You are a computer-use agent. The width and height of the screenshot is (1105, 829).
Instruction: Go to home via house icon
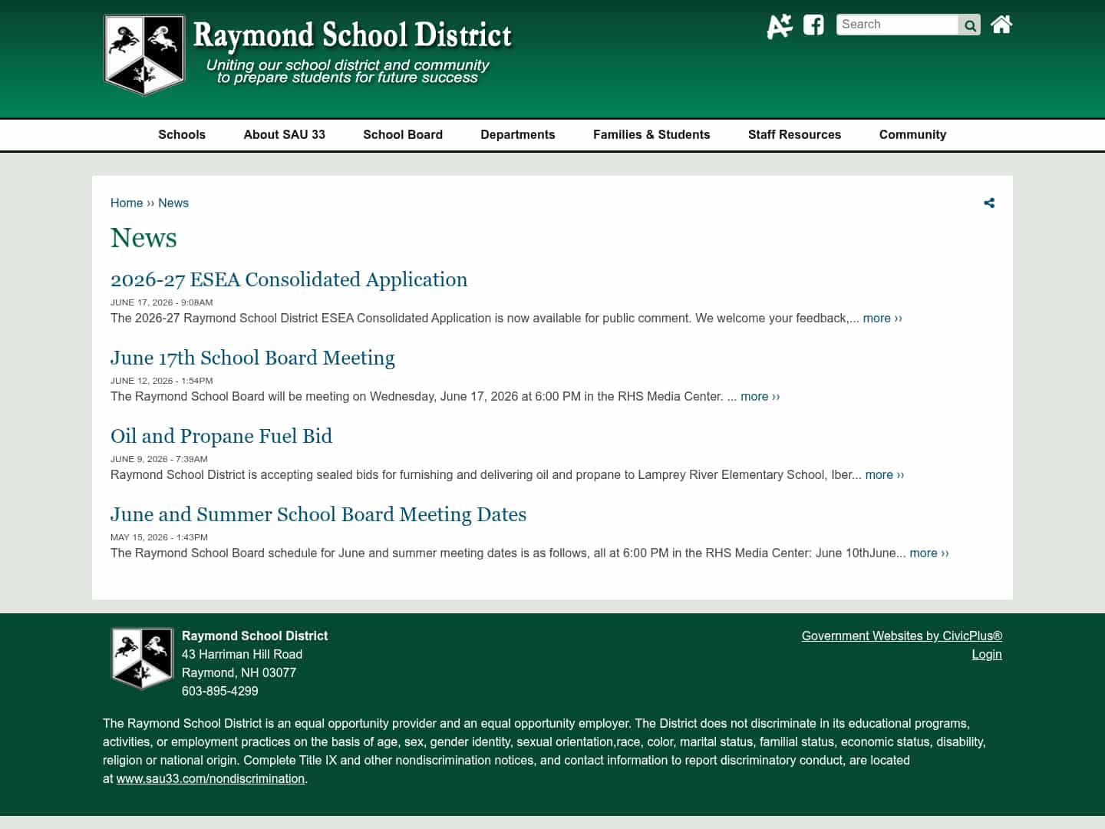click(x=1001, y=25)
